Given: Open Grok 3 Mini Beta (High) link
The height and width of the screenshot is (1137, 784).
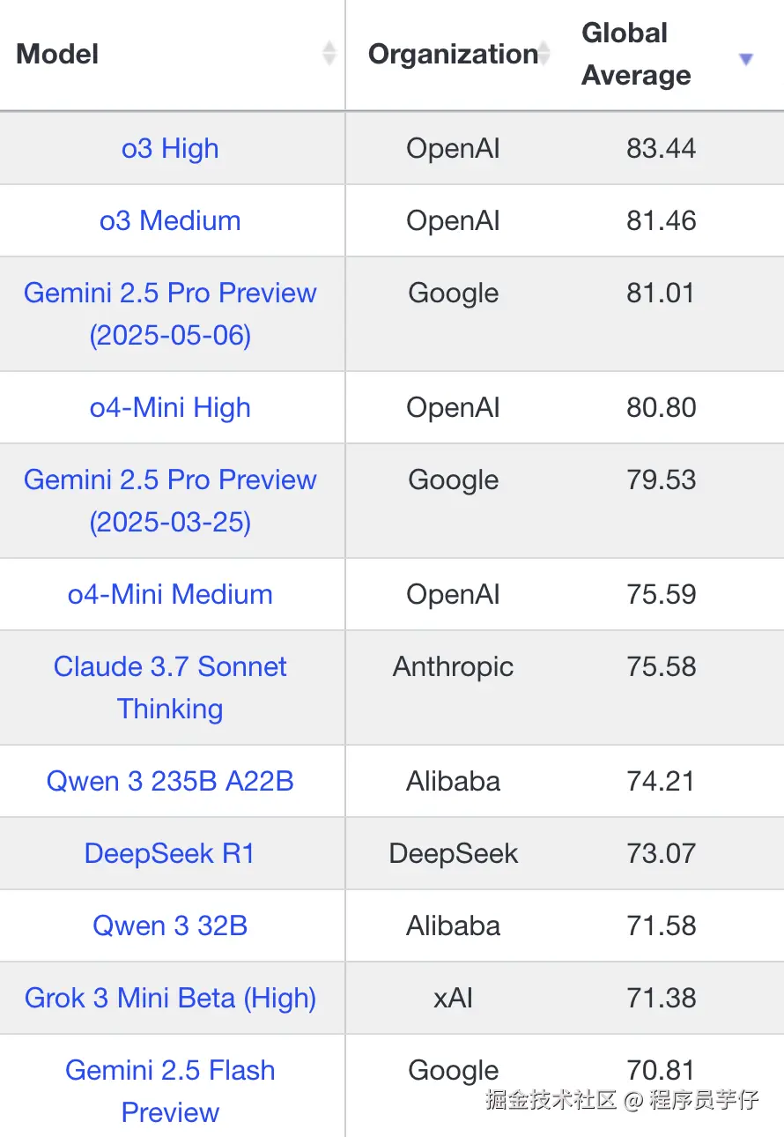Looking at the screenshot, I should click(170, 998).
